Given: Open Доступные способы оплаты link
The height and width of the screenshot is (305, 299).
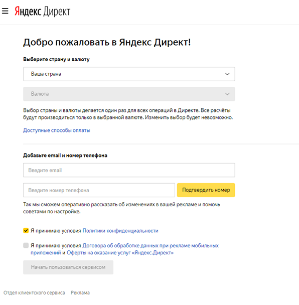Looking at the screenshot, I should (57, 130).
